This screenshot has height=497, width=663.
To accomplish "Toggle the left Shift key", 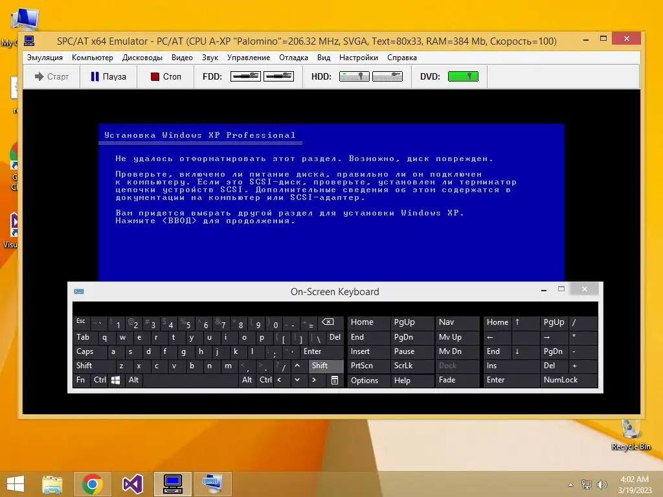I will click(94, 366).
